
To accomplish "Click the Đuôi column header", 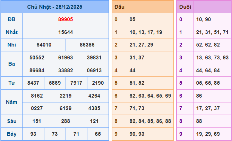I will (x=184, y=7).
